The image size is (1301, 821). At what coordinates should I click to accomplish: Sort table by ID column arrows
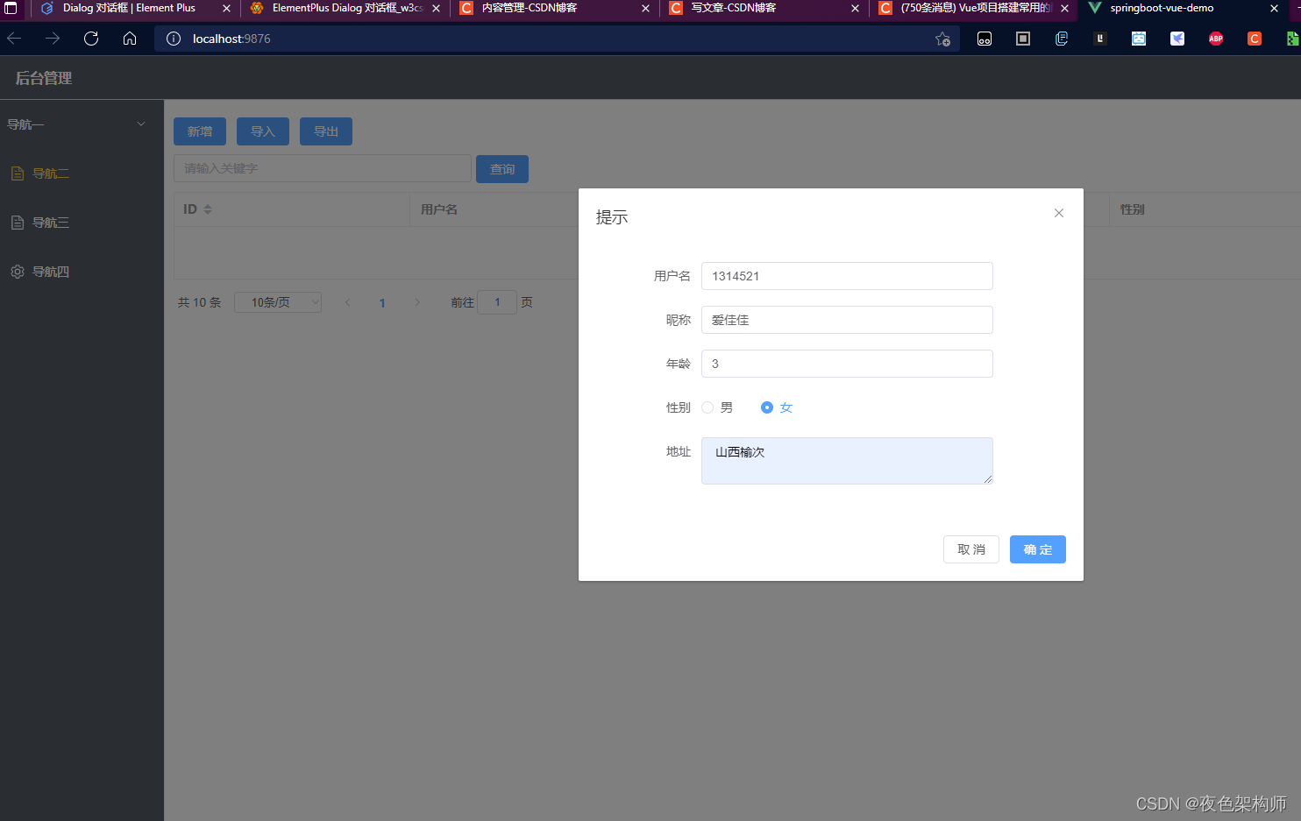point(208,209)
